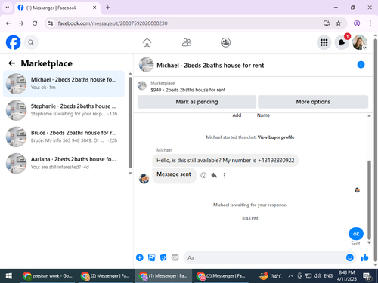Select the '(1) Messenger | Facebook' browser tab
The height and width of the screenshot is (283, 378).
click(57, 8)
